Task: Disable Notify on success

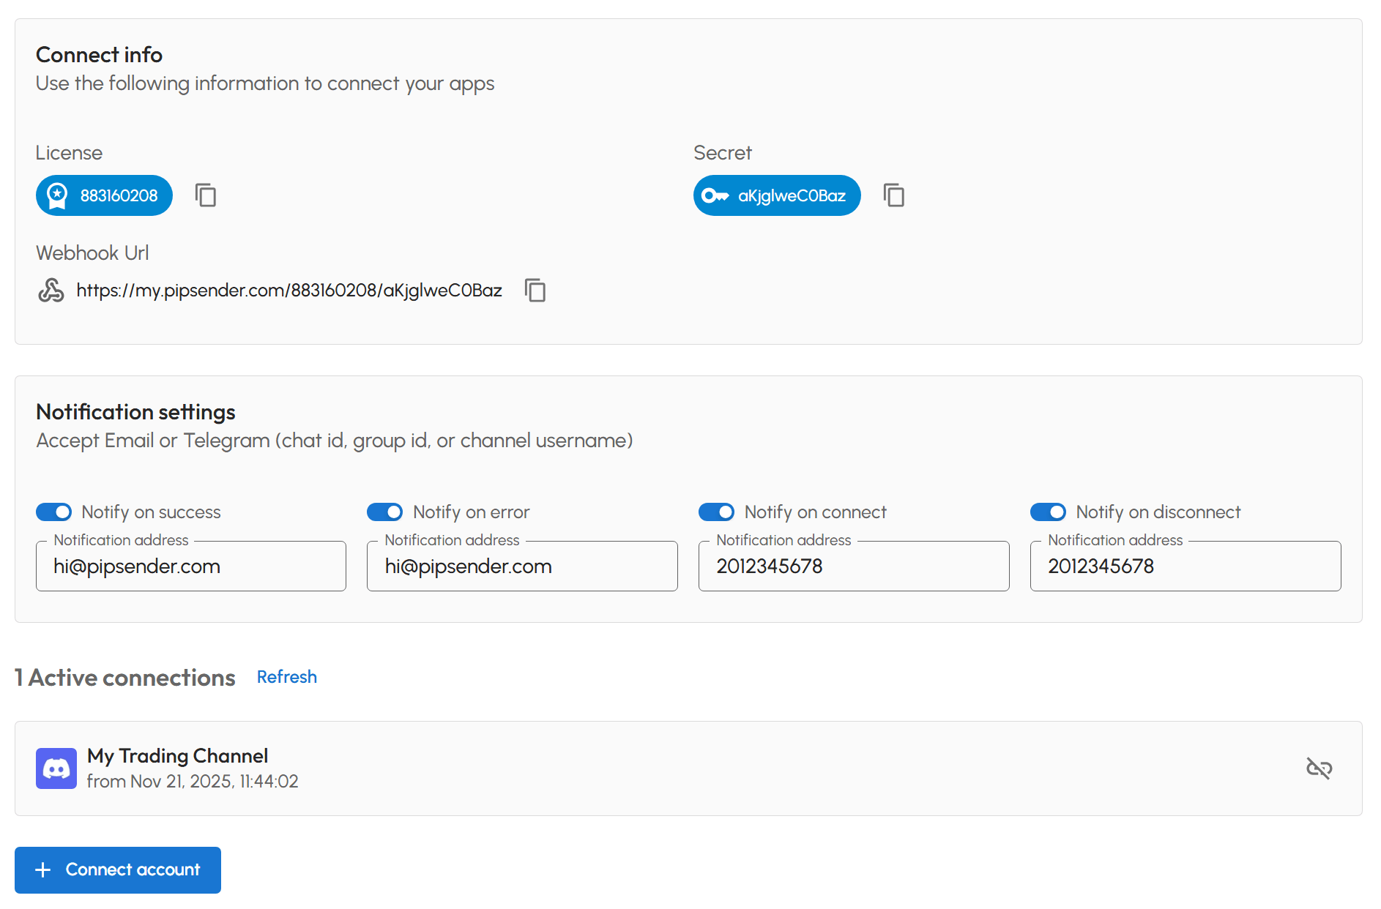Action: (54, 512)
